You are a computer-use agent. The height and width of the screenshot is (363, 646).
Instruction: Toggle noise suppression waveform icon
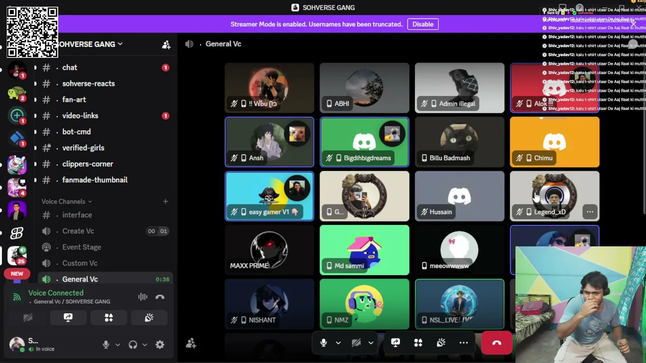click(143, 297)
